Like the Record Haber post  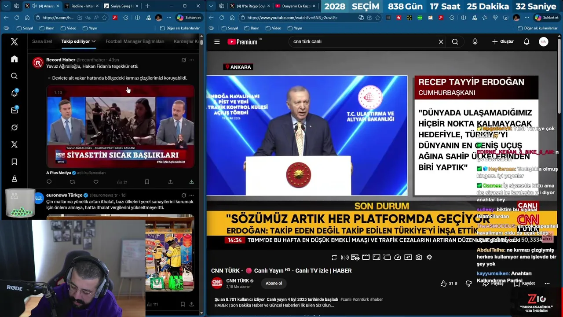coord(96,182)
